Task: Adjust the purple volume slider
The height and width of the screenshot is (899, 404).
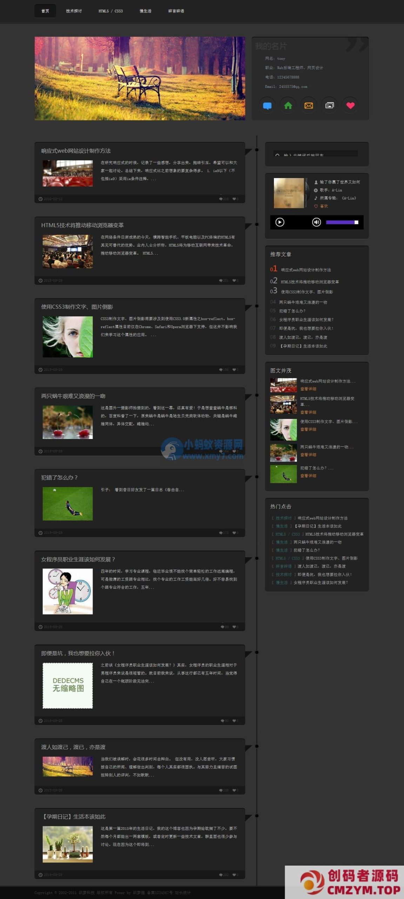Action: (342, 222)
